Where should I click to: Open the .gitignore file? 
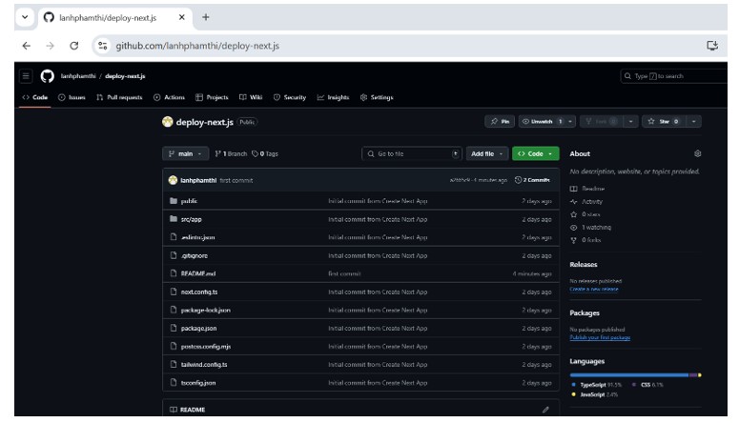[195, 255]
